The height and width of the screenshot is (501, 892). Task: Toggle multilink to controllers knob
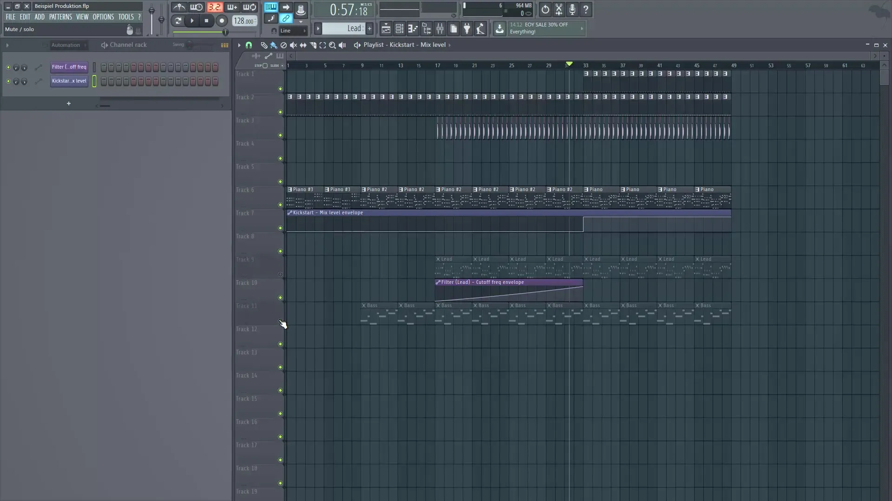301,9
